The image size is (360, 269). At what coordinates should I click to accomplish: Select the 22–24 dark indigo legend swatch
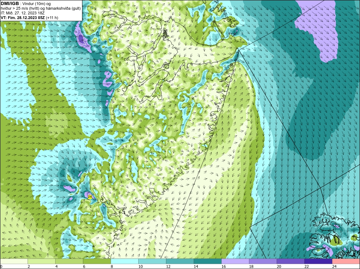[318, 261]
